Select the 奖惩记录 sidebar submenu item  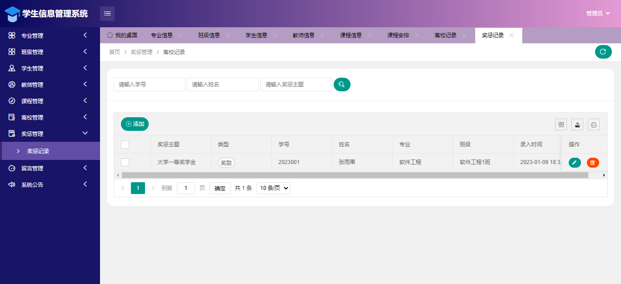point(51,151)
